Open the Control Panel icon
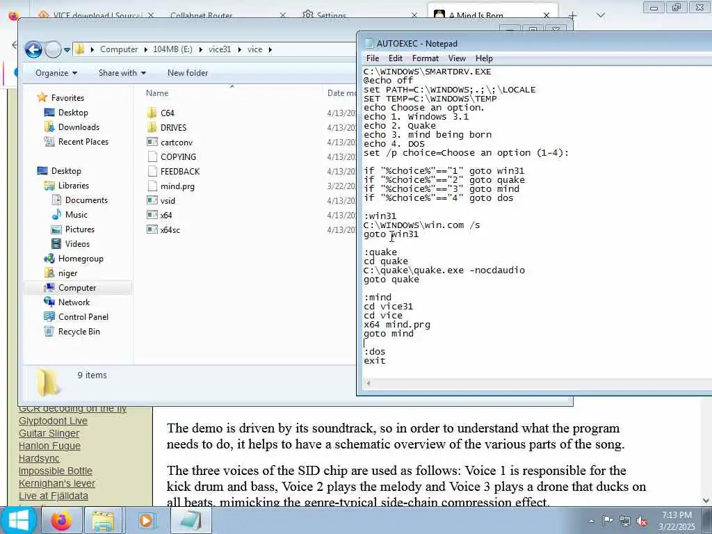712x534 pixels. 49,316
